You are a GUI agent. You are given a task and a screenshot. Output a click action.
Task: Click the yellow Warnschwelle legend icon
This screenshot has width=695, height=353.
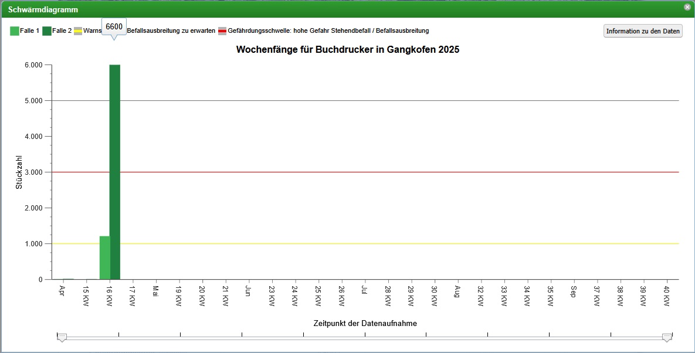[x=77, y=31]
